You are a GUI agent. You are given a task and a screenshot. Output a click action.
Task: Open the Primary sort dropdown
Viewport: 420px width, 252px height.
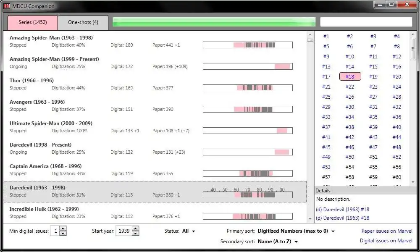tap(296, 231)
